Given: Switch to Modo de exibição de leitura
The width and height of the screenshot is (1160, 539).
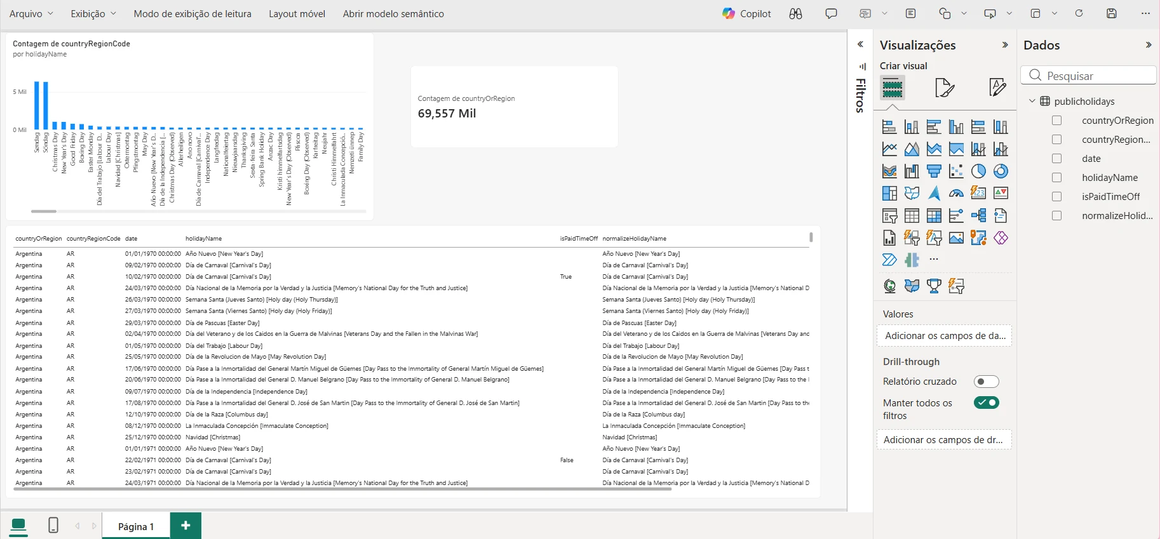Looking at the screenshot, I should [x=192, y=13].
